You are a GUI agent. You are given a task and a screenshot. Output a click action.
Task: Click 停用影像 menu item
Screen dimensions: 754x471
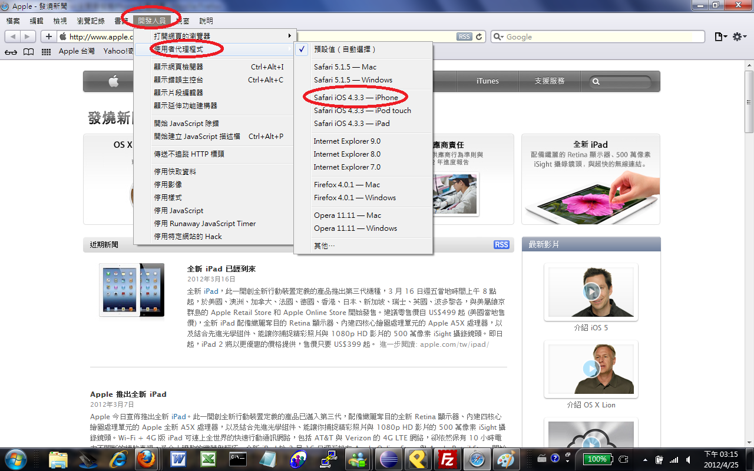[x=214, y=184]
